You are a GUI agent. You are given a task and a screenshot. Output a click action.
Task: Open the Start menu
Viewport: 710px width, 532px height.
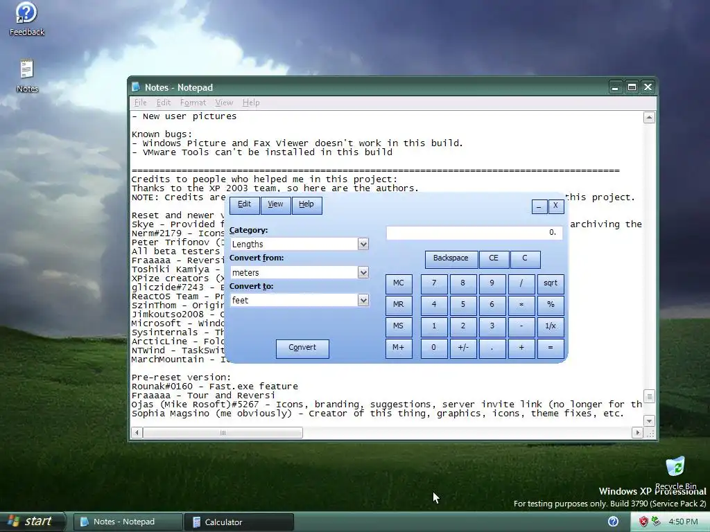(x=32, y=522)
